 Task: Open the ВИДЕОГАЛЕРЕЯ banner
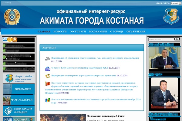coord(19,89)
